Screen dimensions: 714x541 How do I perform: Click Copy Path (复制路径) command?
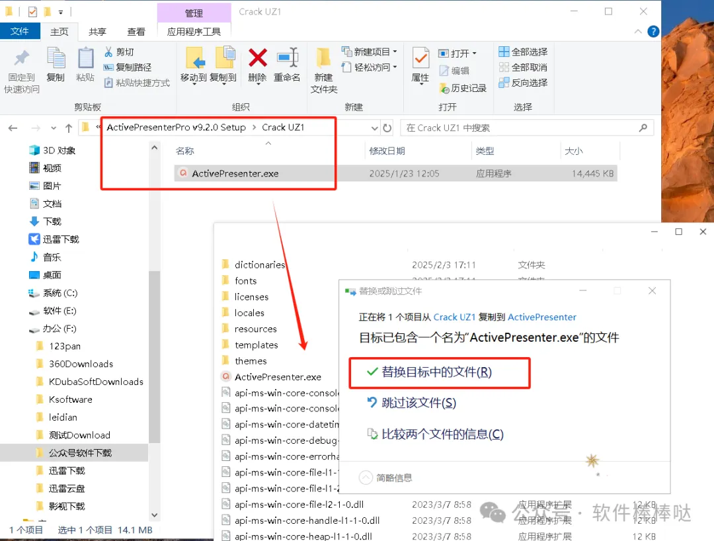coord(128,67)
